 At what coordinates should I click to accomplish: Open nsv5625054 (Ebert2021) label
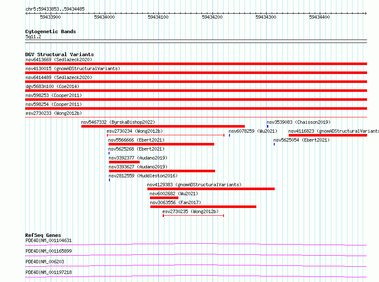[x=301, y=140]
